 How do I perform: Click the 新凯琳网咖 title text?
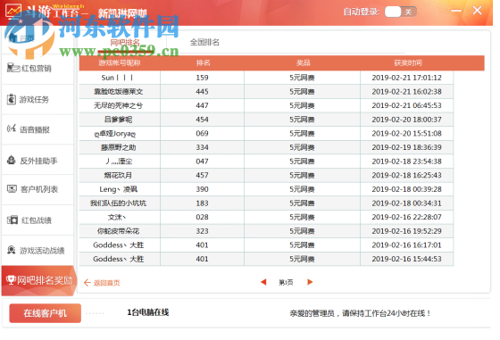pos(122,13)
